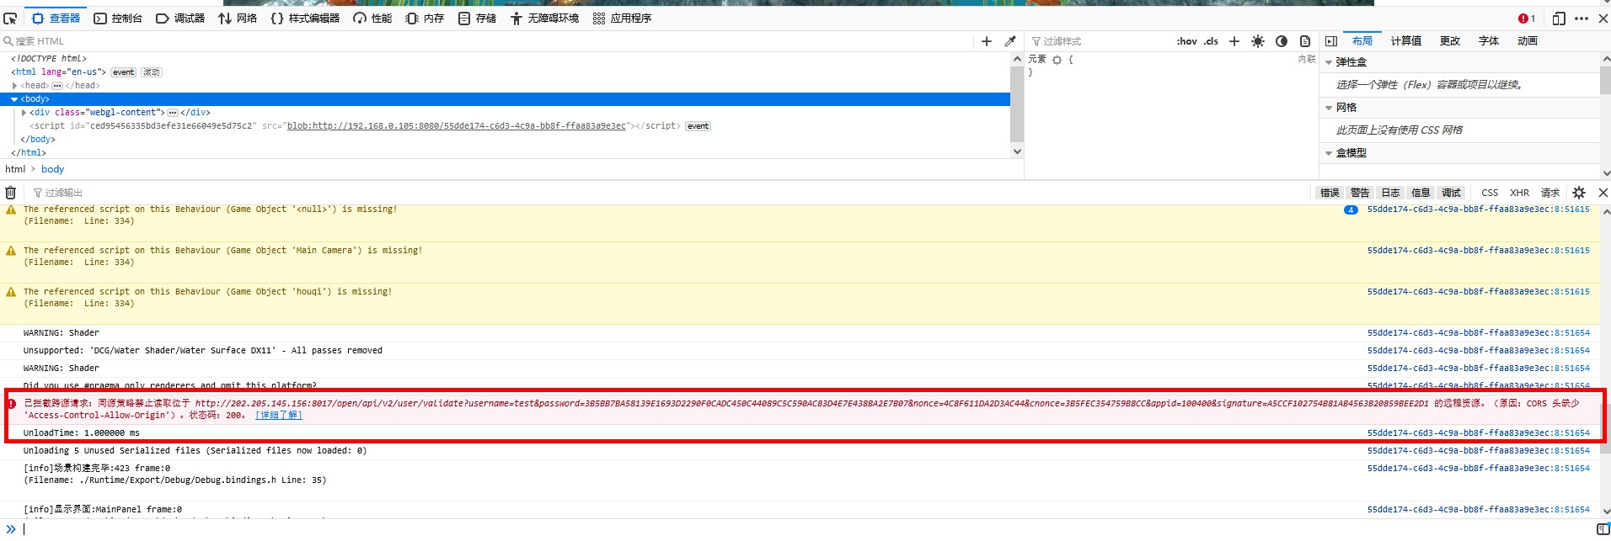Clear console output with trash icon
Image resolution: width=1611 pixels, height=541 pixels.
(x=11, y=193)
